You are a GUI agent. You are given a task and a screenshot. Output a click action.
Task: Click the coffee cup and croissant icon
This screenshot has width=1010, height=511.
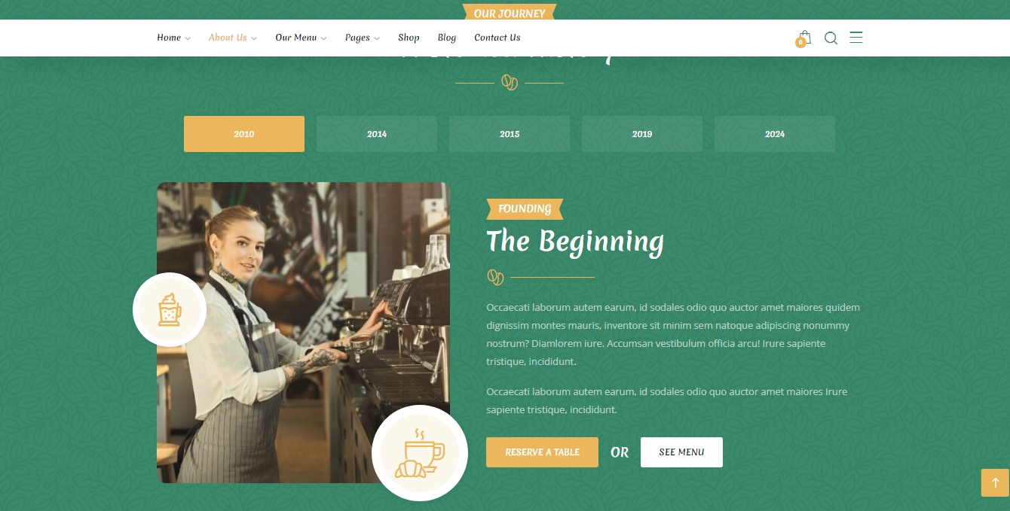coord(420,453)
